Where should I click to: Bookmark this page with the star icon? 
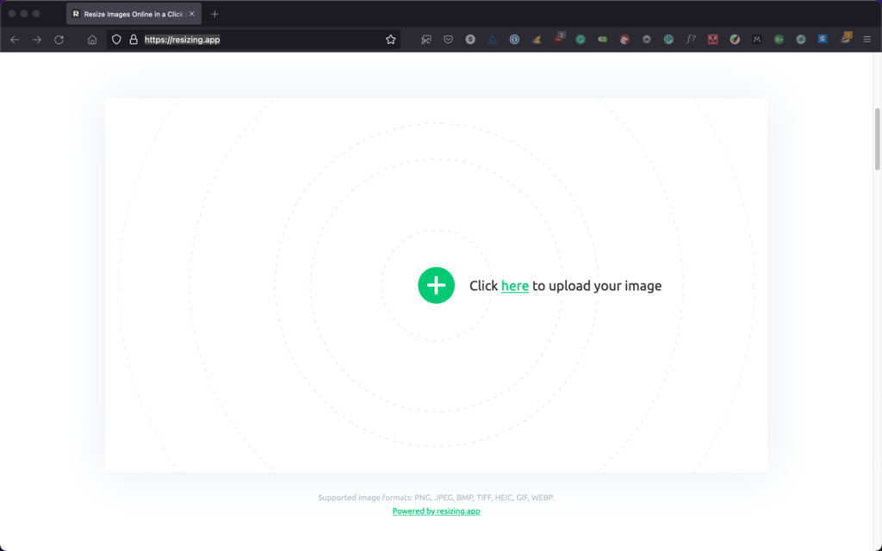pyautogui.click(x=391, y=40)
